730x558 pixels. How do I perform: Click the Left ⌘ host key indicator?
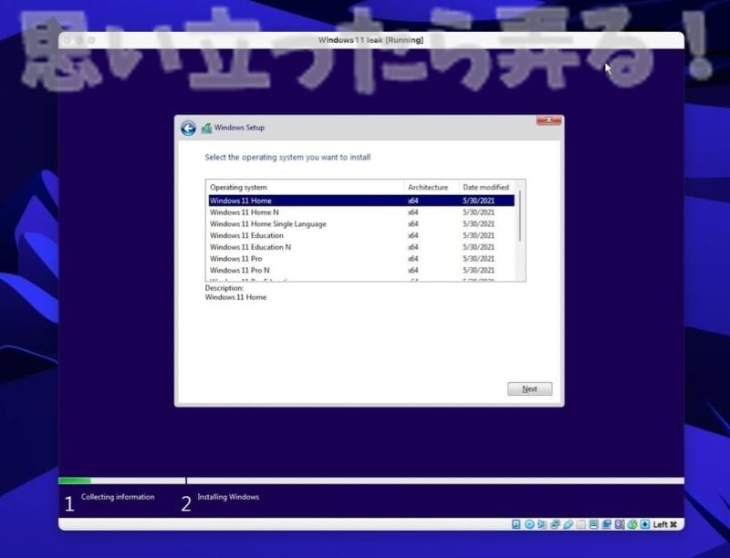665,524
